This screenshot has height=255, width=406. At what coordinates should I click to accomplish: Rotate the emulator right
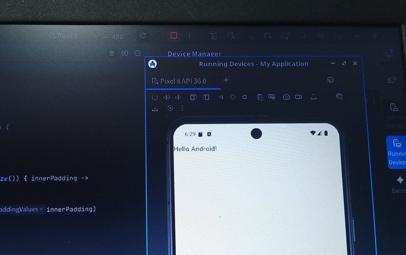click(206, 97)
